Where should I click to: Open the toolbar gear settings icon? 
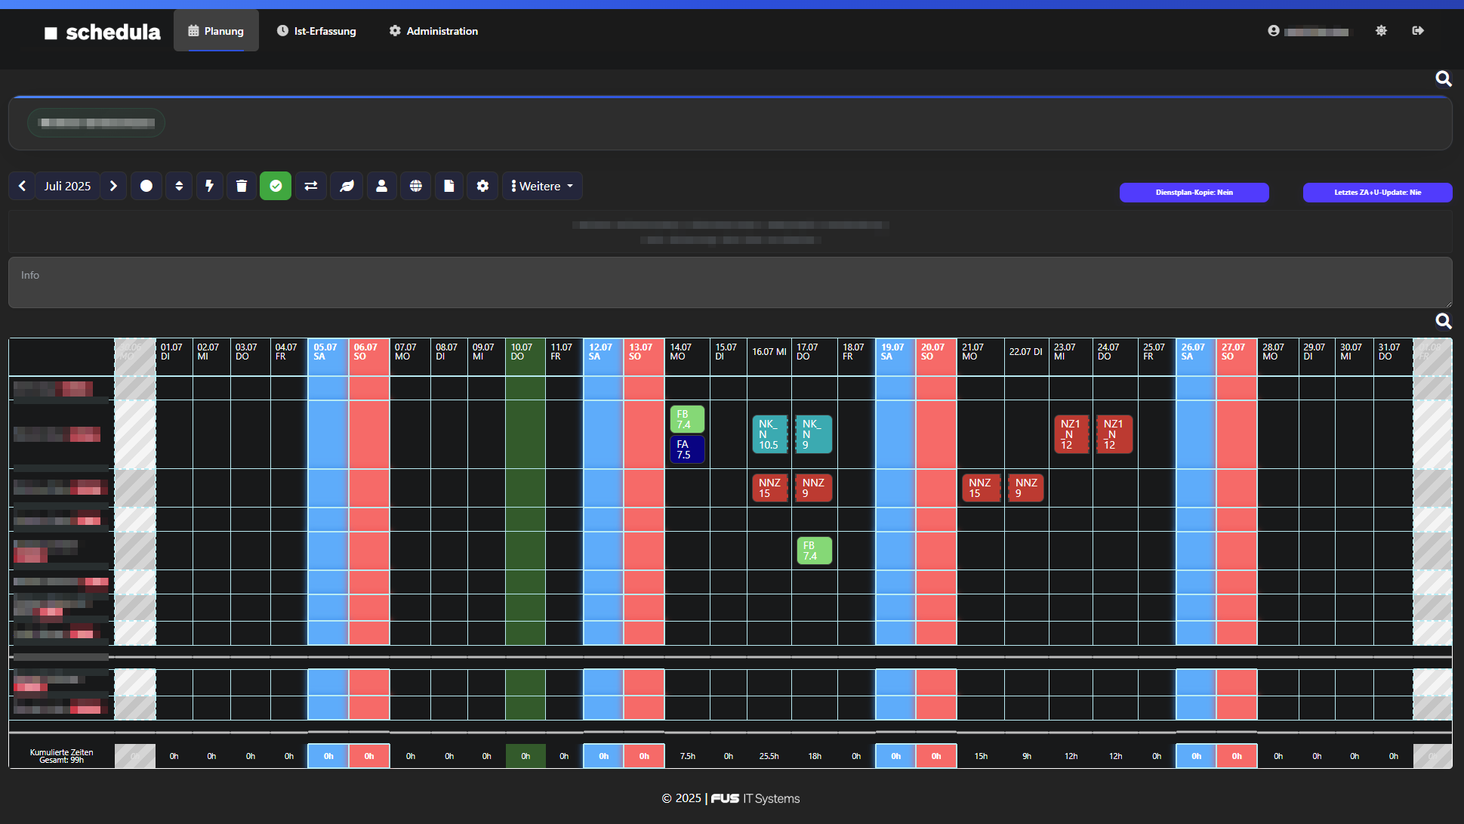[x=482, y=186]
